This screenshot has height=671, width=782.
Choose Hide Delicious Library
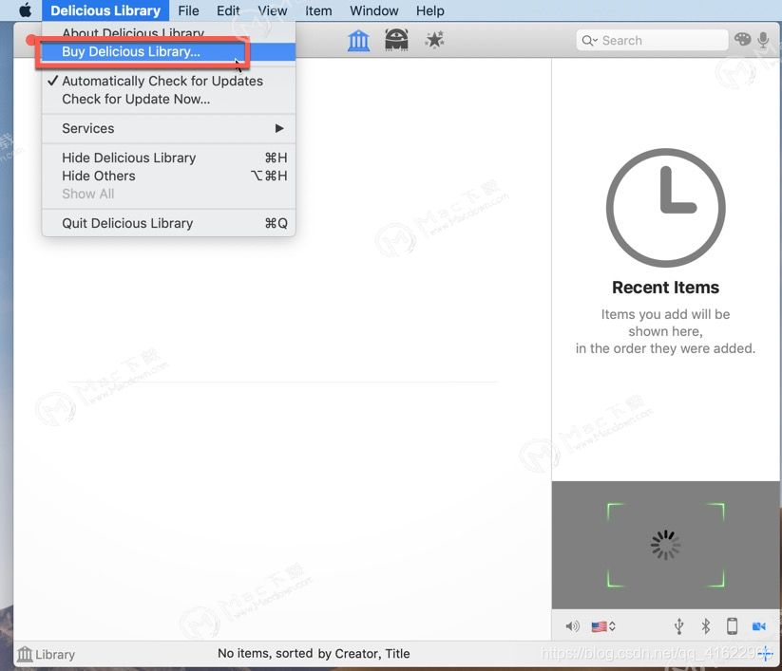168,158
